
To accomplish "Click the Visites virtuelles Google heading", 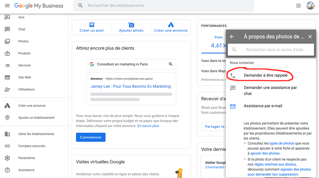I will tap(100, 162).
